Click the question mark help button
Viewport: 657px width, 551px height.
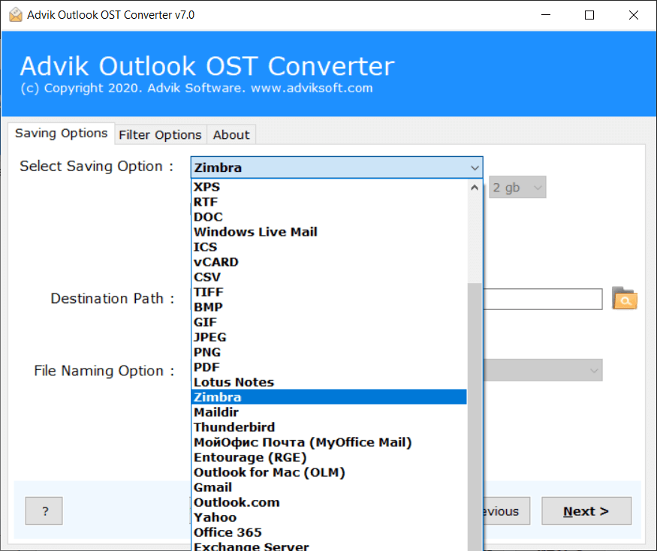[44, 510]
